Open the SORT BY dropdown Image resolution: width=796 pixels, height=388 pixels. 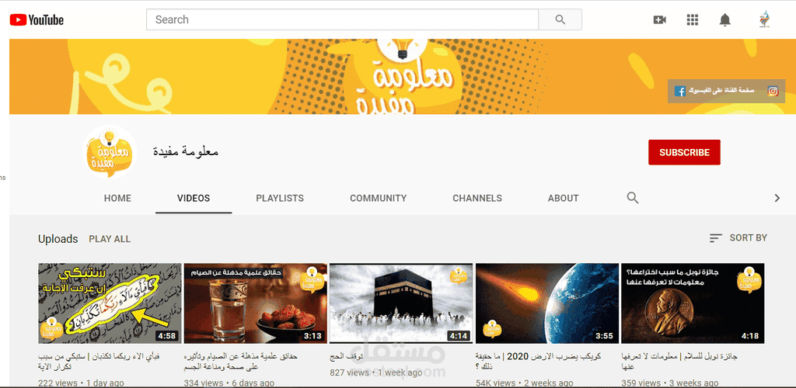(738, 237)
